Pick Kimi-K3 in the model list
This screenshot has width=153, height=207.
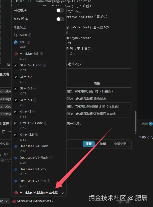click(x=39, y=114)
